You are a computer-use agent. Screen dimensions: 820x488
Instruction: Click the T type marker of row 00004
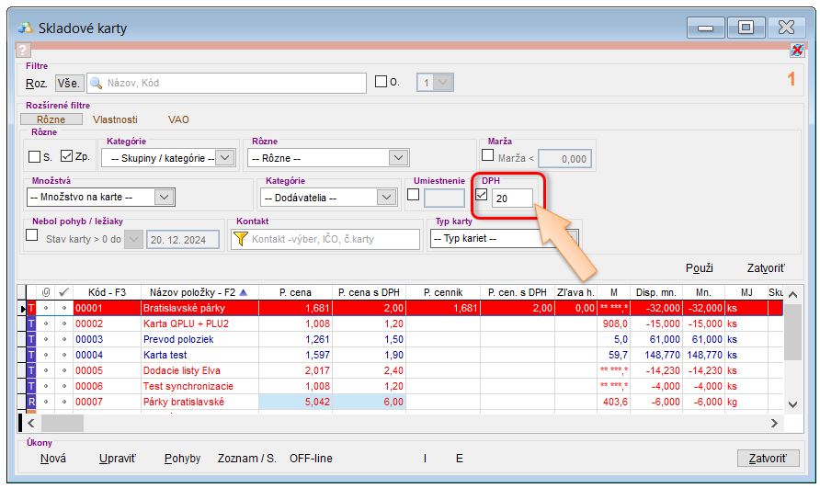pos(30,355)
